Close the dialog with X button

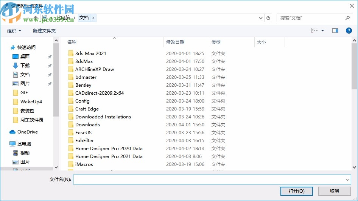click(352, 6)
